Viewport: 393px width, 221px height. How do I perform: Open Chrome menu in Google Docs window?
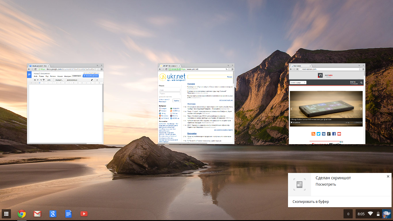(x=102, y=69)
